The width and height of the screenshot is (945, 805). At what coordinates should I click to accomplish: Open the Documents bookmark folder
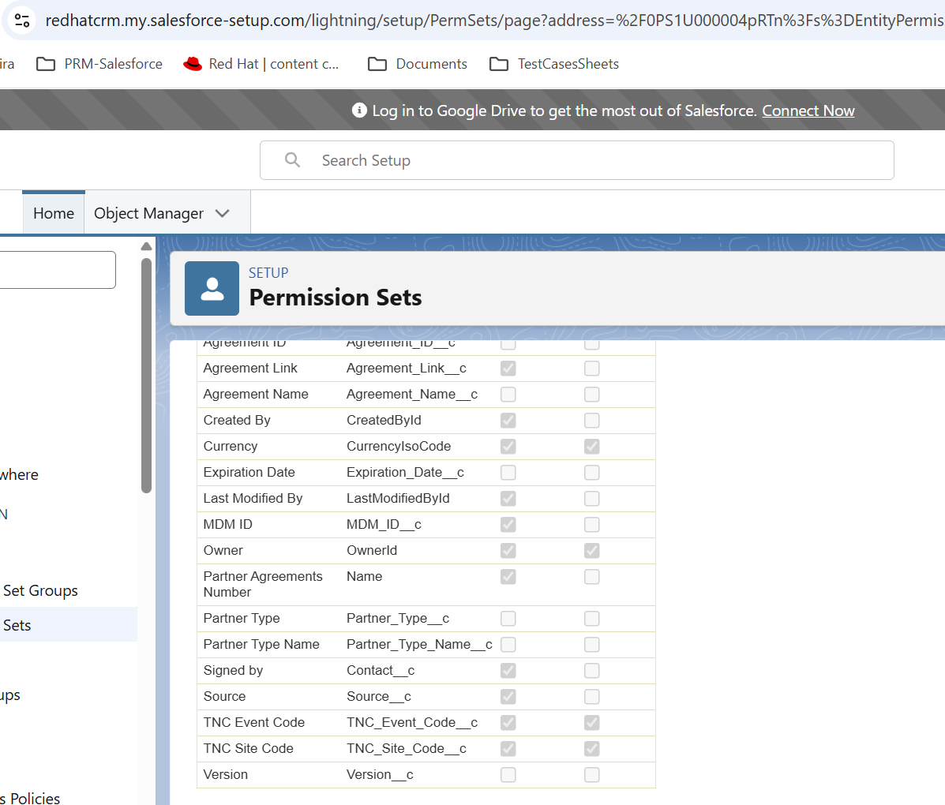(x=418, y=64)
